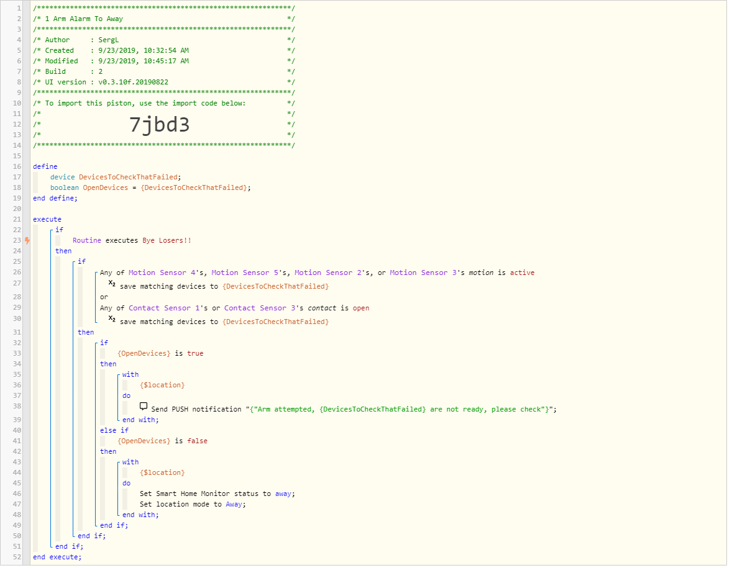Click Motion Sensor 5 in the condition
Viewport: 732px width, 568px height.
point(245,273)
